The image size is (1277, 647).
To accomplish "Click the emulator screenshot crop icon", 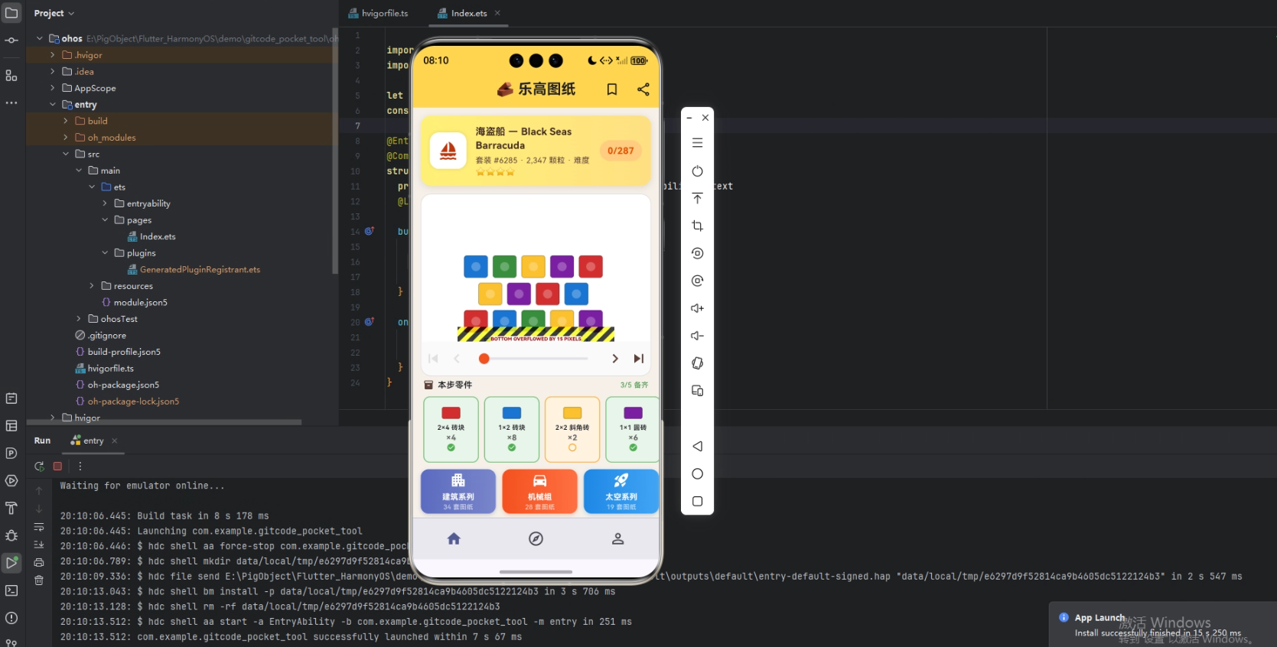I will coord(697,226).
